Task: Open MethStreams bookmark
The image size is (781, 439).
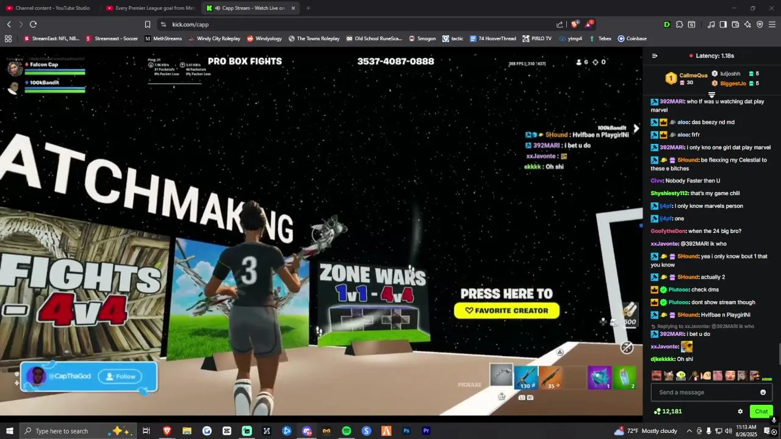Action: 163,38
